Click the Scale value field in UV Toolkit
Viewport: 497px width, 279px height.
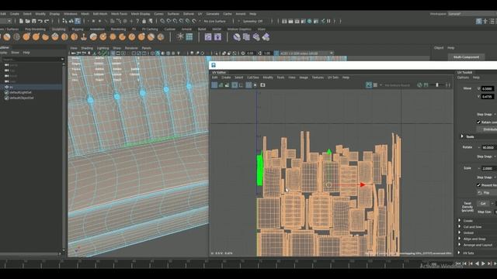(x=488, y=168)
